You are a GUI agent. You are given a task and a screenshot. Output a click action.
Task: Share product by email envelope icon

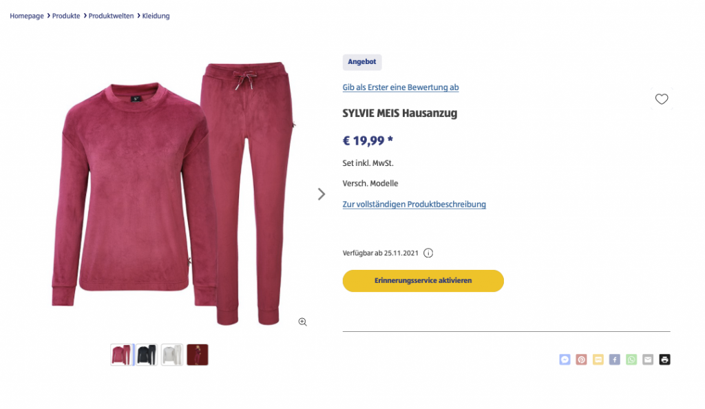648,359
